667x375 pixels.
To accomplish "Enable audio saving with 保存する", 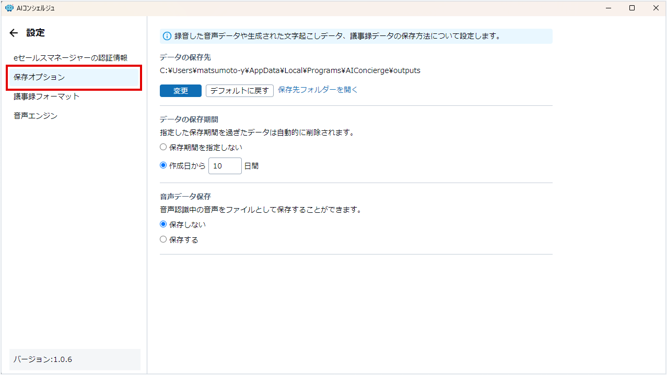I will pos(163,239).
